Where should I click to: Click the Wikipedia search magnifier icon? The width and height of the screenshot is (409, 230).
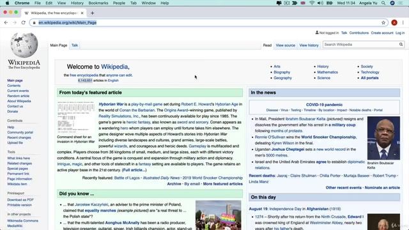[x=401, y=45]
